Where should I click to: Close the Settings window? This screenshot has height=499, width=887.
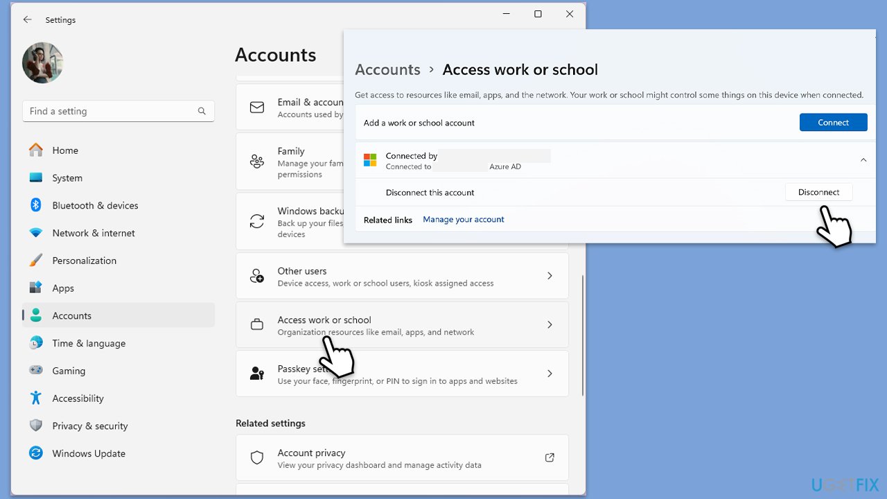pyautogui.click(x=570, y=14)
